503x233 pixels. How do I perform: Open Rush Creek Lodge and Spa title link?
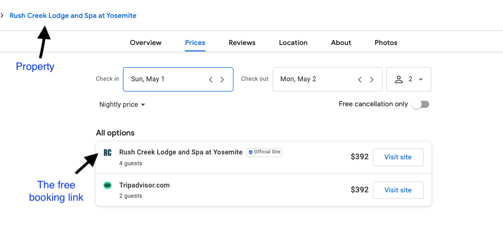pyautogui.click(x=73, y=16)
